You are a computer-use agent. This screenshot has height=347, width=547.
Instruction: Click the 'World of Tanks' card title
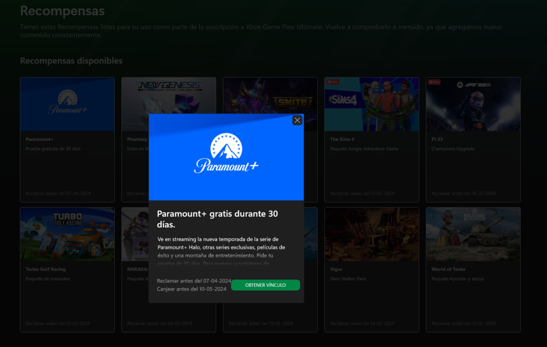[449, 269]
